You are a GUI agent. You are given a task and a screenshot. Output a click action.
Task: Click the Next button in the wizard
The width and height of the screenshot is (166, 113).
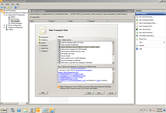point(99,93)
